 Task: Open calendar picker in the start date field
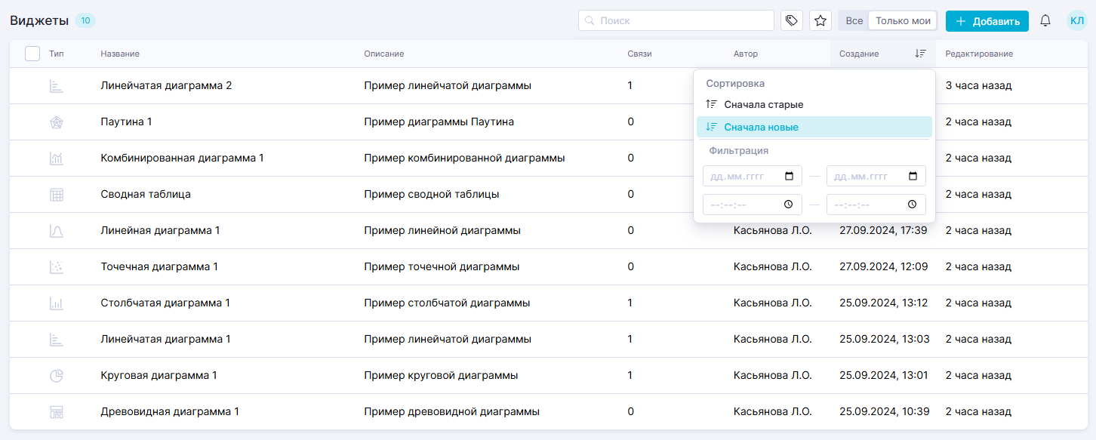(790, 177)
